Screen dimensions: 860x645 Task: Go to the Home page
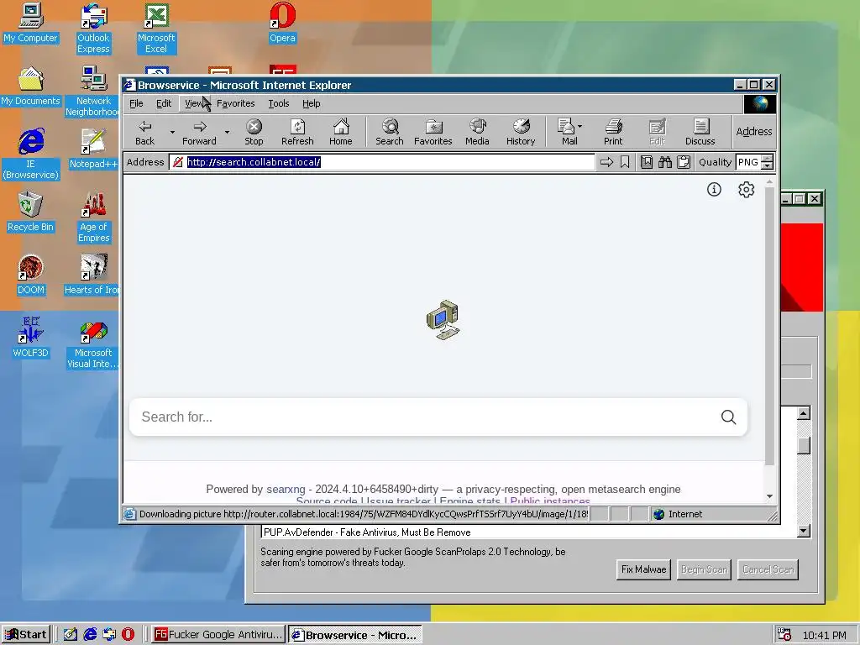[341, 132]
